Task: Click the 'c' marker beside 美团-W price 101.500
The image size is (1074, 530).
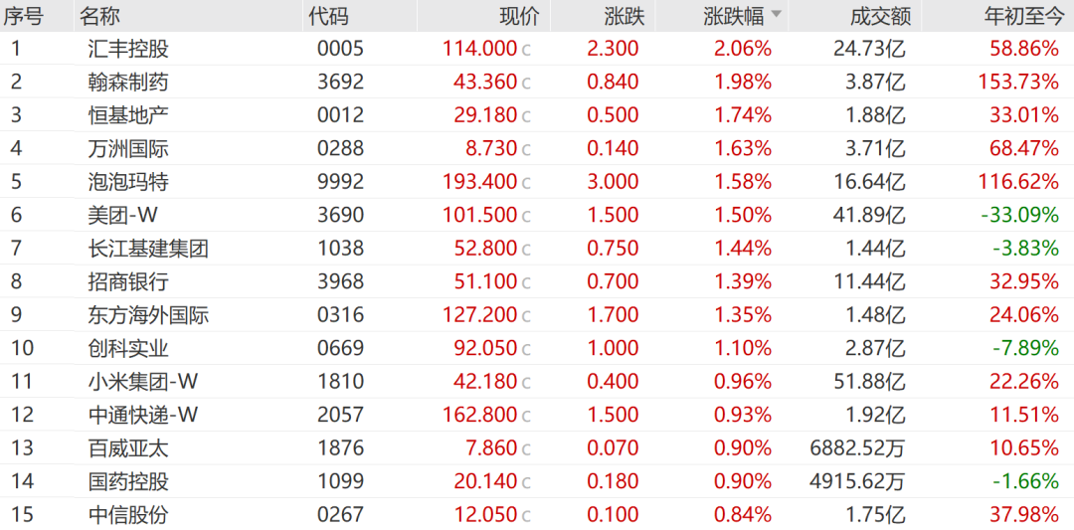Action: point(526,215)
